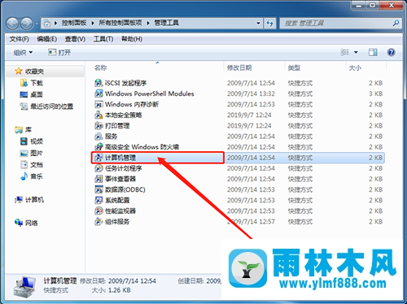The width and height of the screenshot is (407, 304).
Task: Click the 搜索 管理工具 search field
Action: point(336,23)
